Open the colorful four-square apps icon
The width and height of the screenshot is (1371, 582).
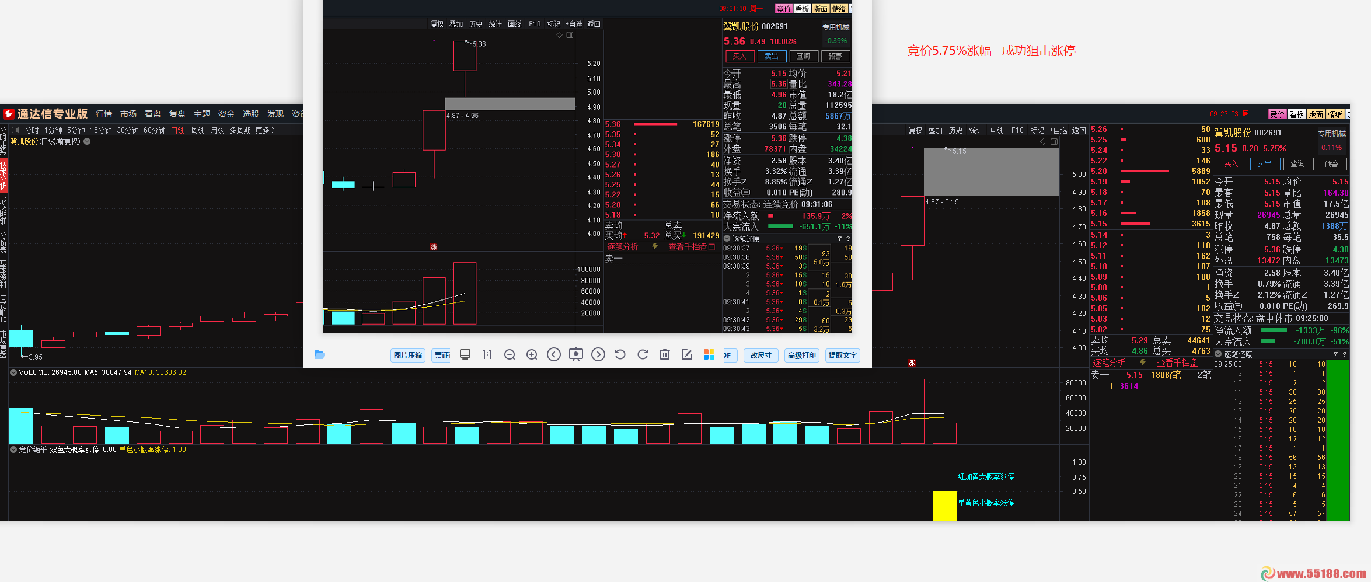pyautogui.click(x=709, y=355)
